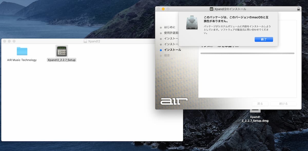The height and width of the screenshot is (151, 308).
Task: Click the 続ける button in the installer
Action: pyautogui.click(x=283, y=104)
